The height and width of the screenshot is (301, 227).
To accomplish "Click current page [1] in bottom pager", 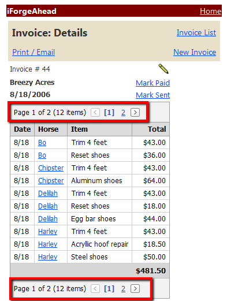I will click(x=109, y=288).
